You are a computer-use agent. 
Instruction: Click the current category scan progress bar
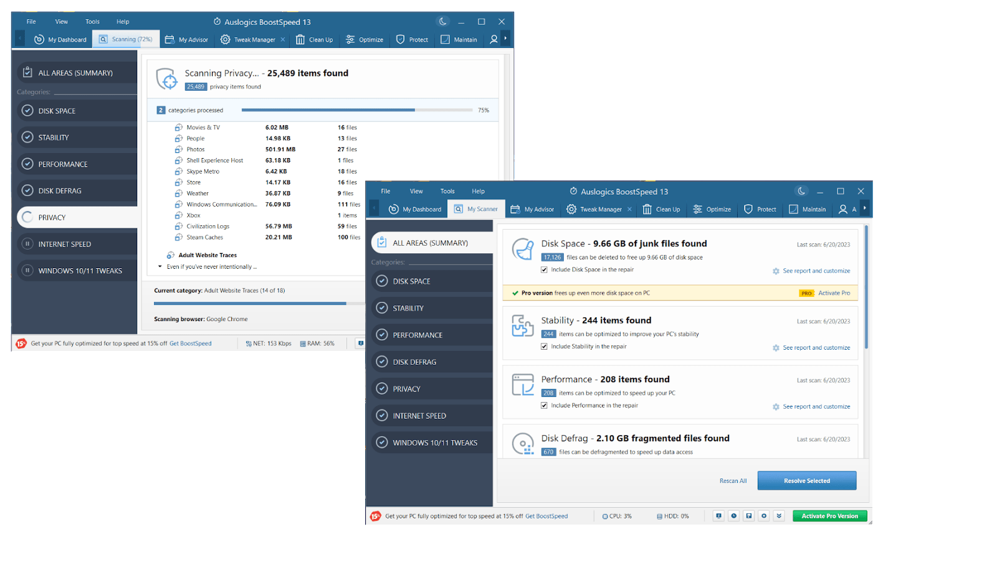259,304
